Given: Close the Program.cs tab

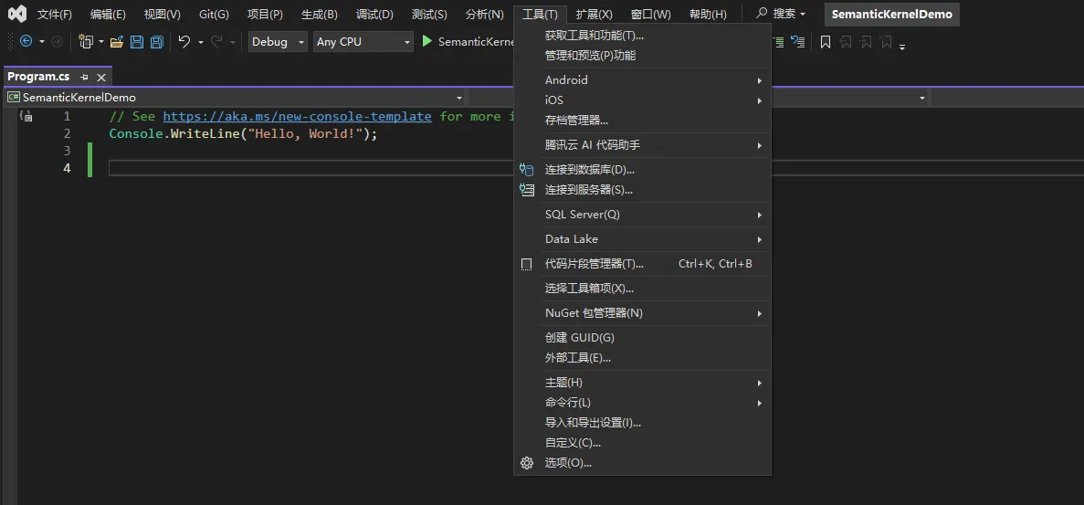Looking at the screenshot, I should click(101, 78).
